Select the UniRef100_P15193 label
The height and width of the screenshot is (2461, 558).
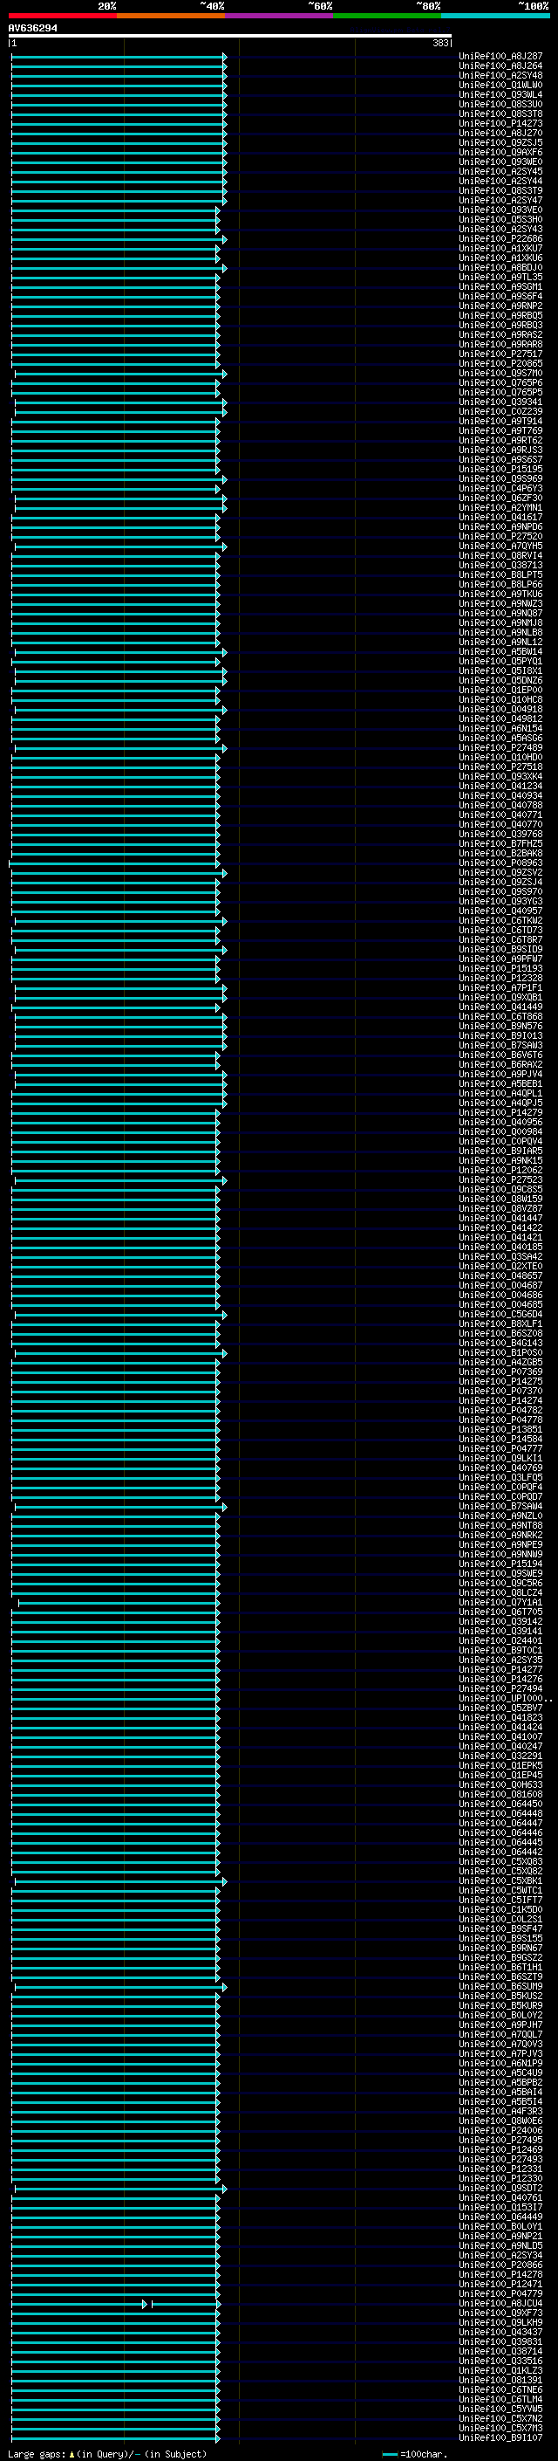[500, 968]
